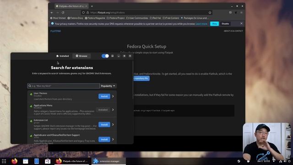Install the Extension List extension
The height and width of the screenshot is (165, 293).
click(104, 125)
